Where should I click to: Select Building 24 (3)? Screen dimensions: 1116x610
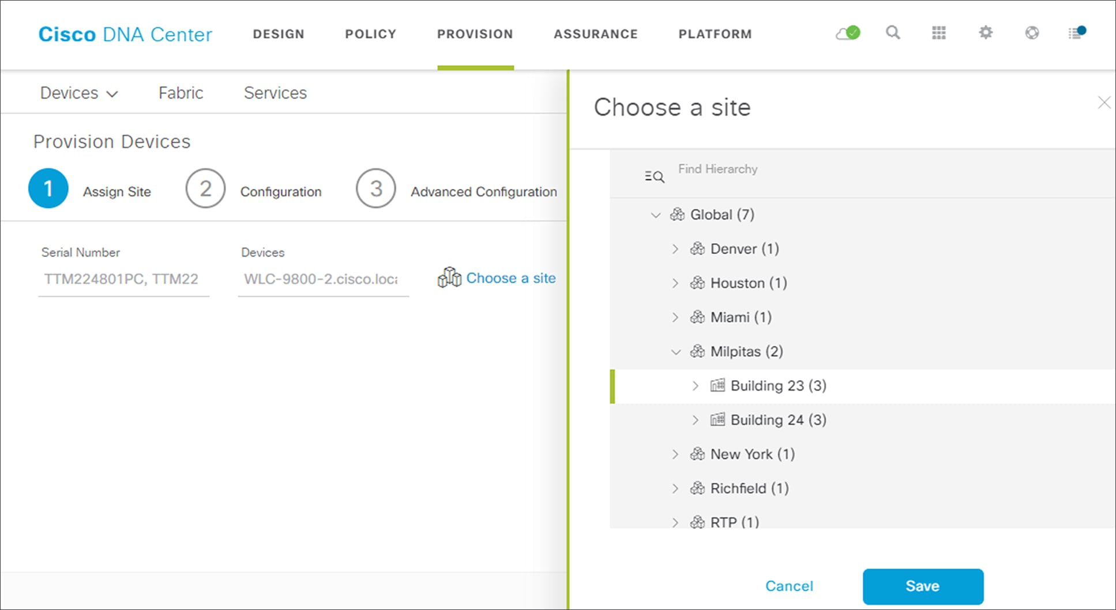tap(779, 420)
